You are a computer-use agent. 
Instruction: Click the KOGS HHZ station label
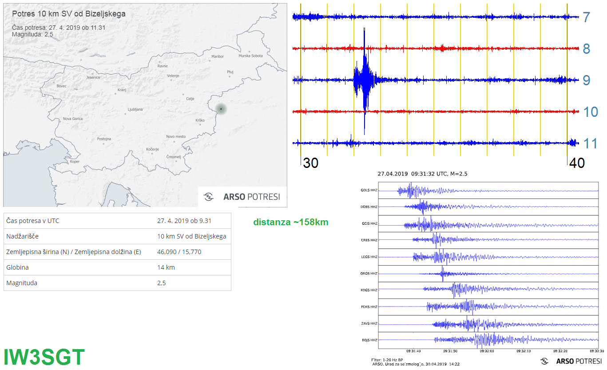pyautogui.click(x=369, y=290)
